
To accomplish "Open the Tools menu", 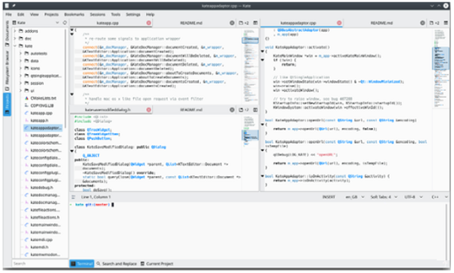I will (x=116, y=14).
